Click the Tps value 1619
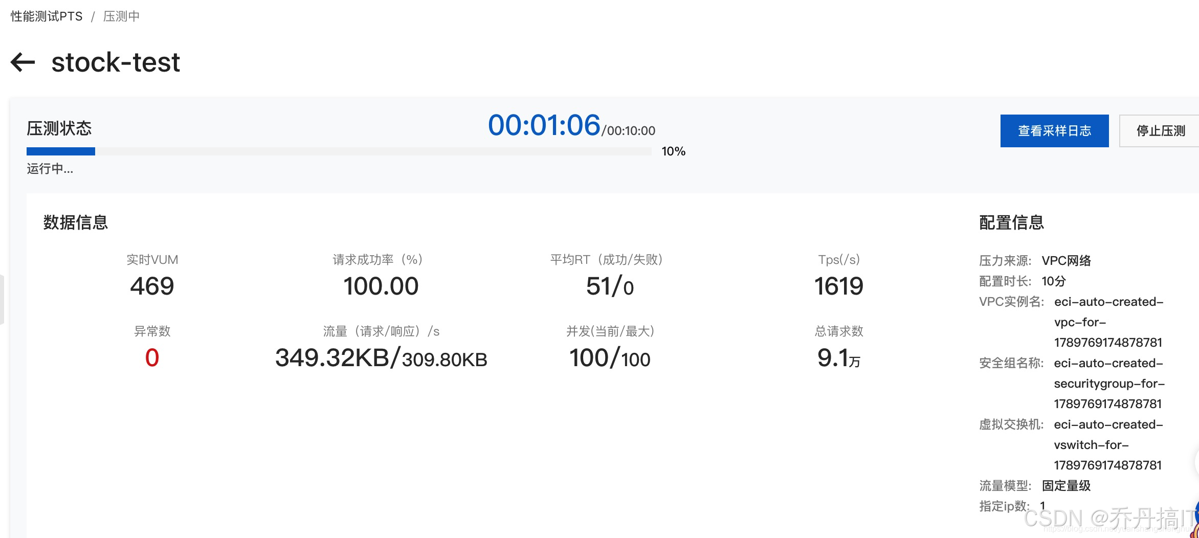This screenshot has height=538, width=1199. pyautogui.click(x=839, y=286)
